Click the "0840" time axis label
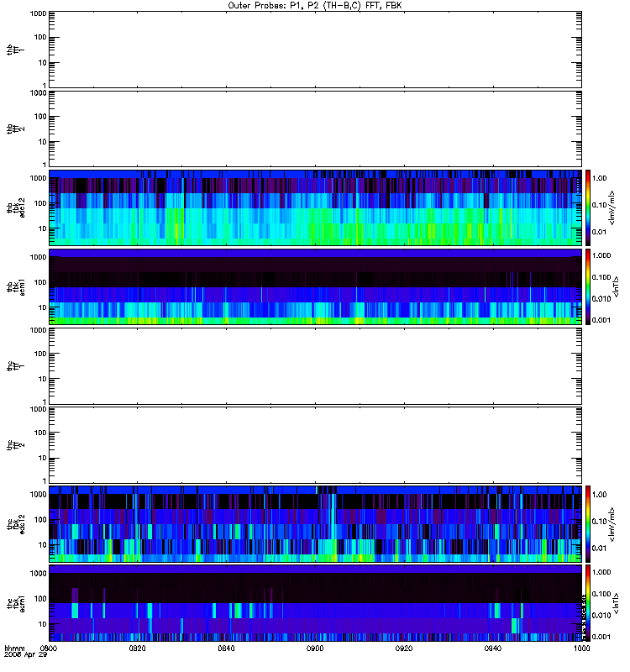The image size is (630, 672). (226, 648)
